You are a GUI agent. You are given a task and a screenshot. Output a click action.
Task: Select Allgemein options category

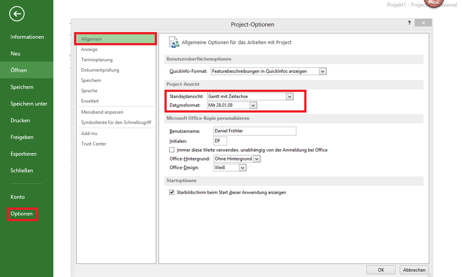tap(116, 39)
